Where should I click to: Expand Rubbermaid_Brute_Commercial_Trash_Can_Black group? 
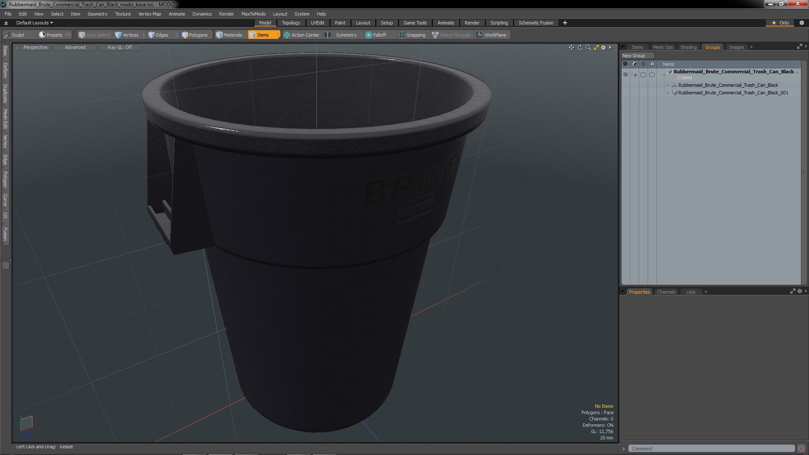click(x=664, y=72)
